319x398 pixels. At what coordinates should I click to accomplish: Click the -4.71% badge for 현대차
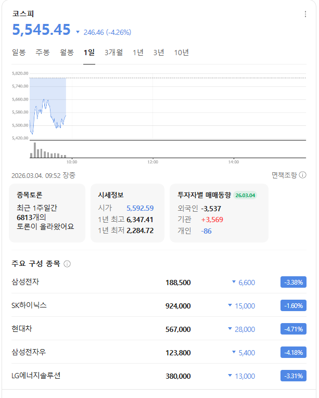click(x=294, y=329)
